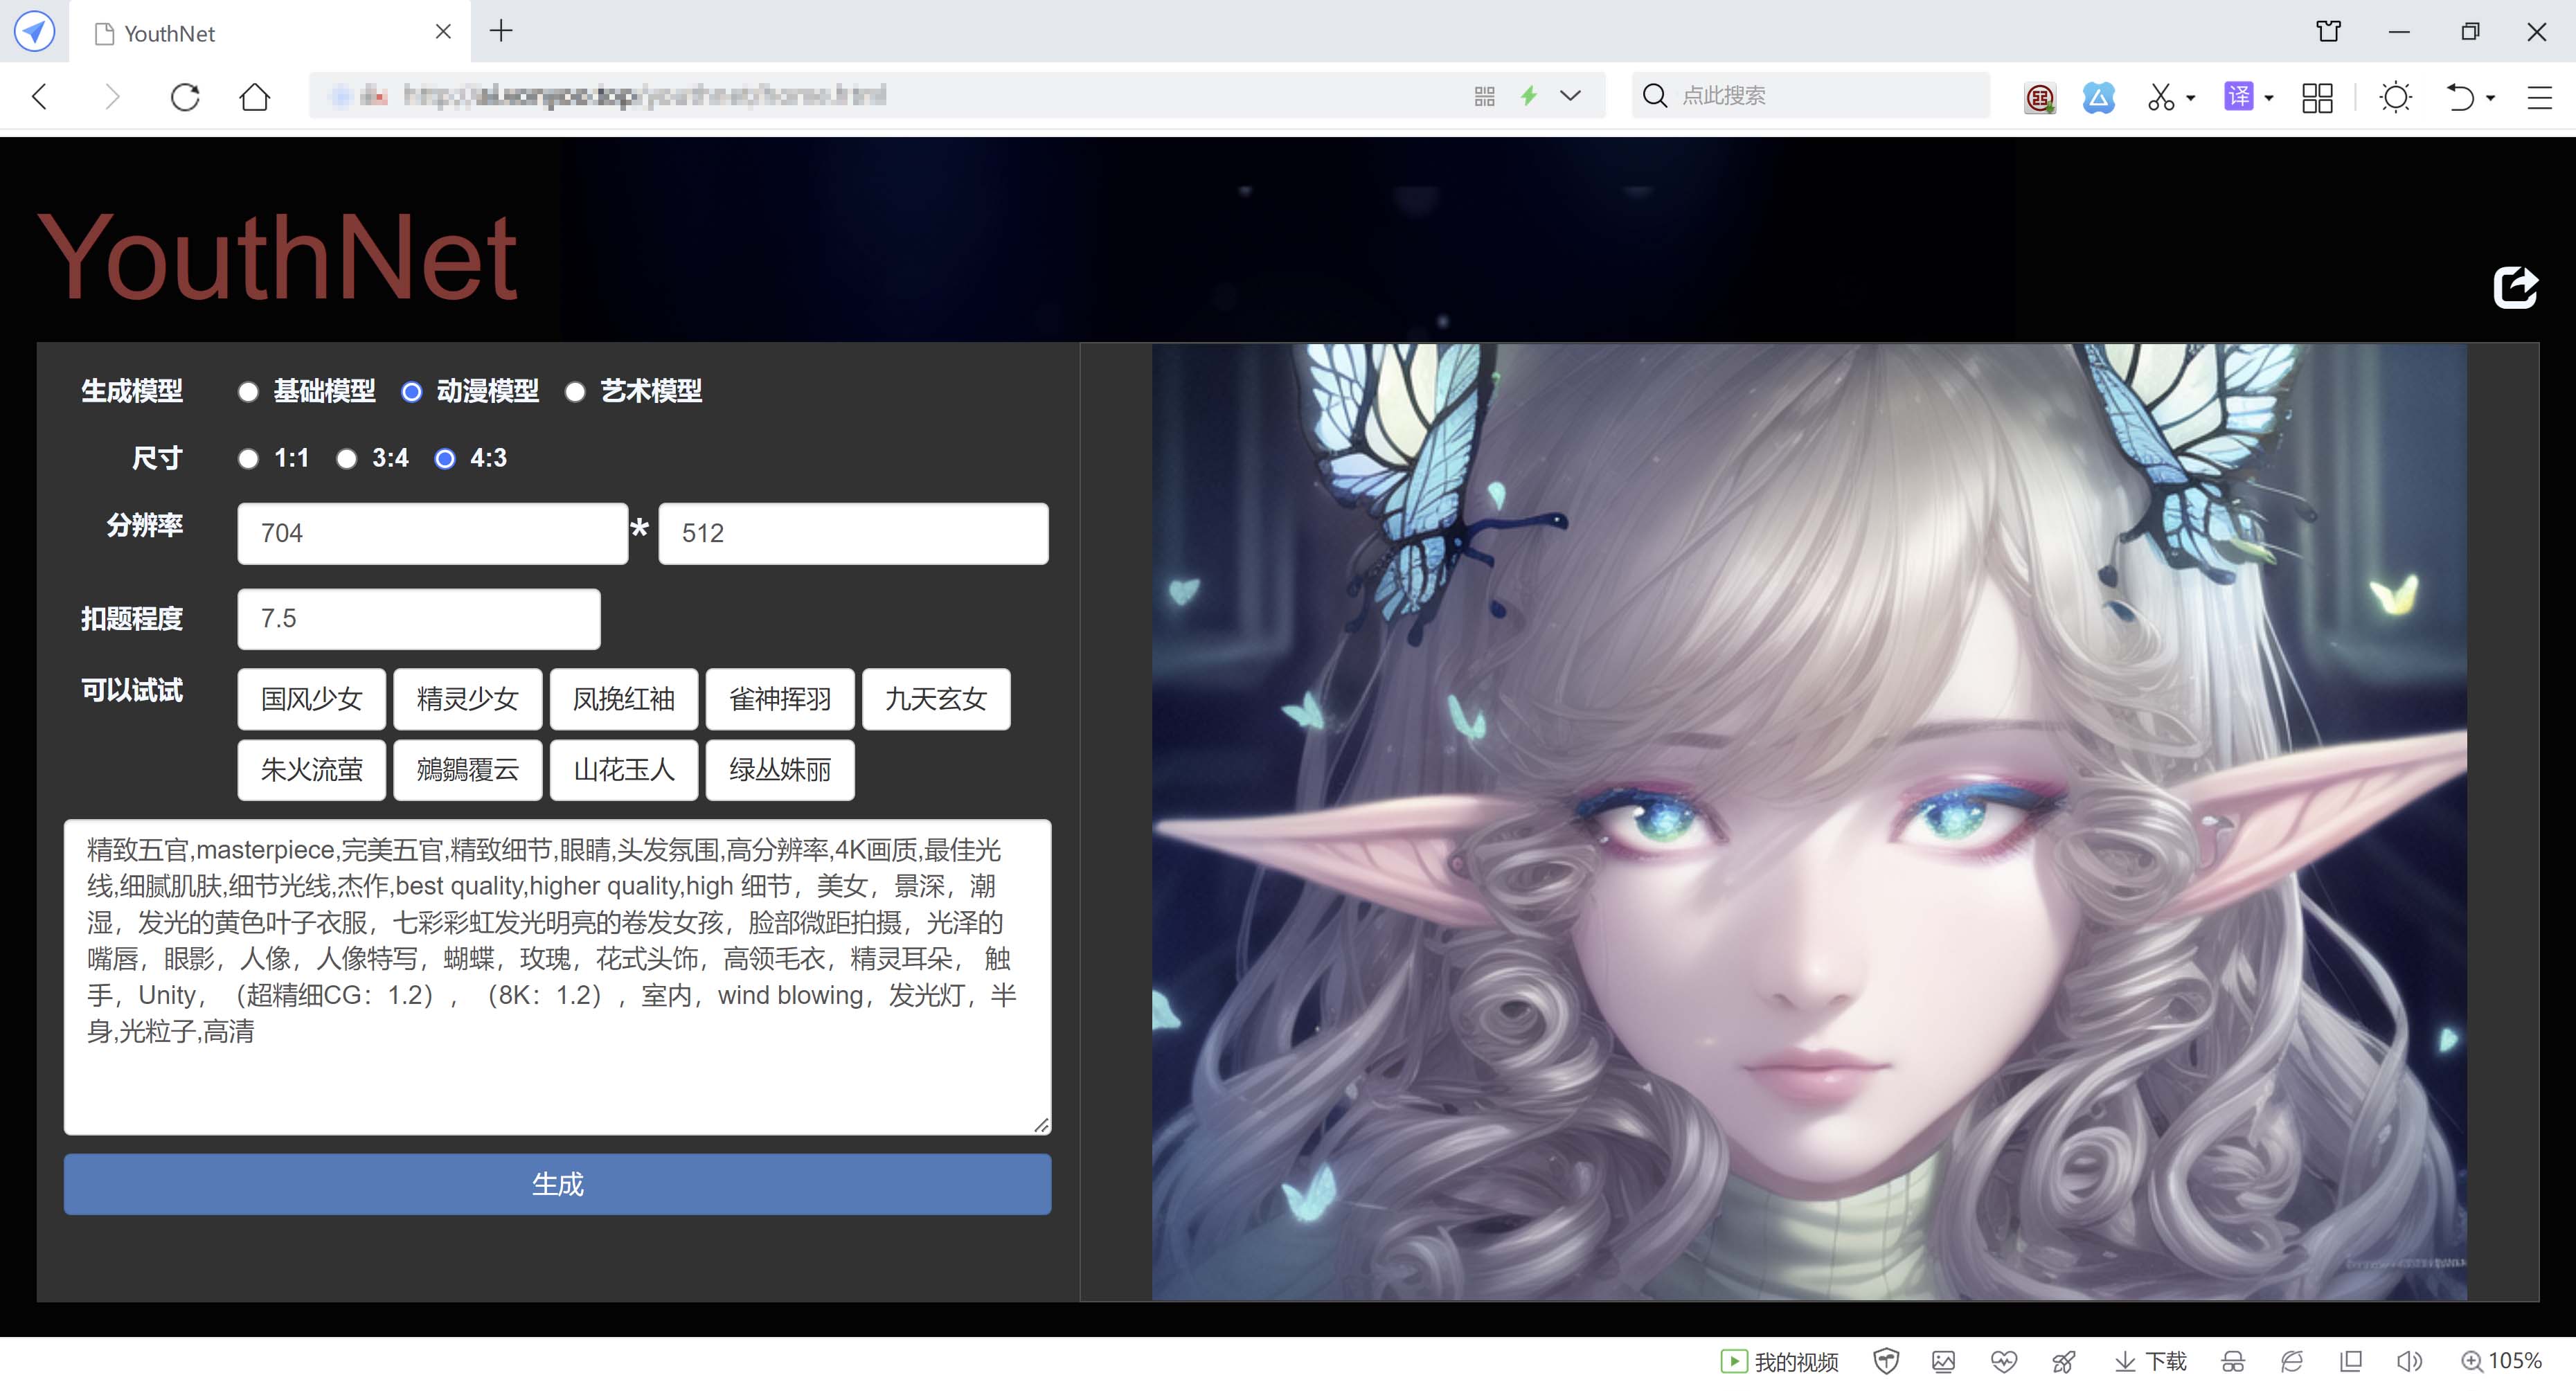Expand the scissors tool dropdown arrow

[2190, 98]
